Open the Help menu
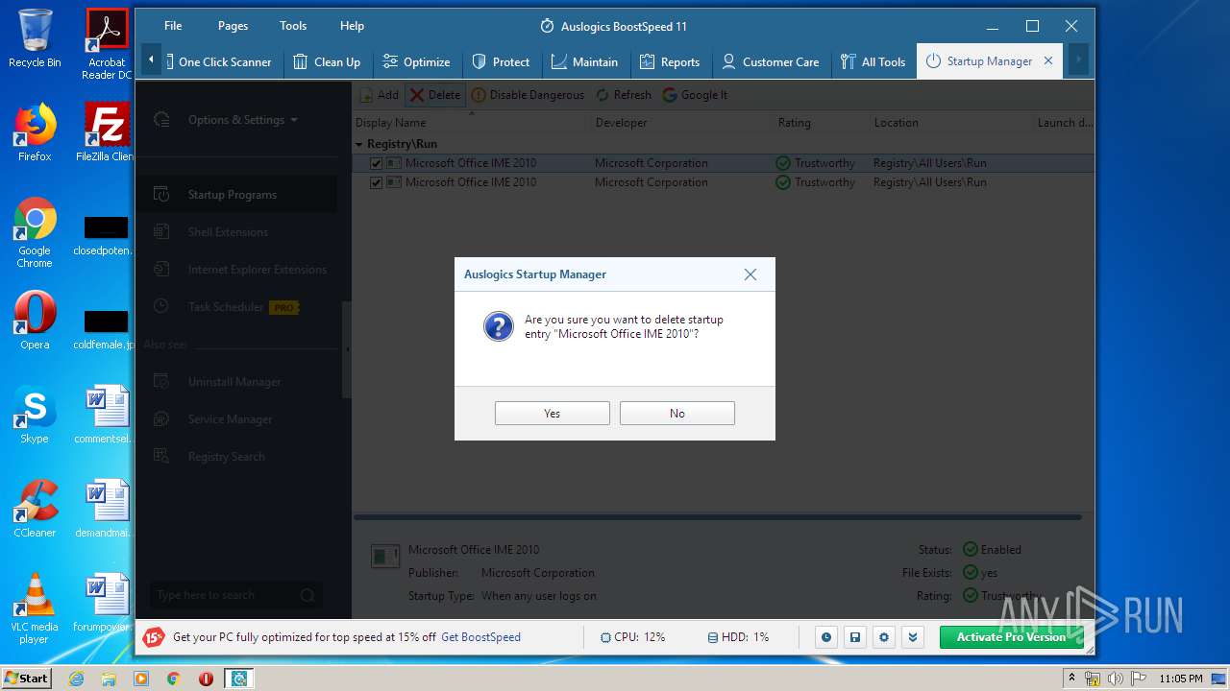1230x691 pixels. [x=352, y=26]
